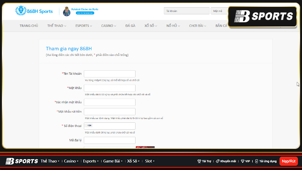Expand the THỂ THAO top menu
Viewport: 302px width, 170px height.
tap(57, 26)
